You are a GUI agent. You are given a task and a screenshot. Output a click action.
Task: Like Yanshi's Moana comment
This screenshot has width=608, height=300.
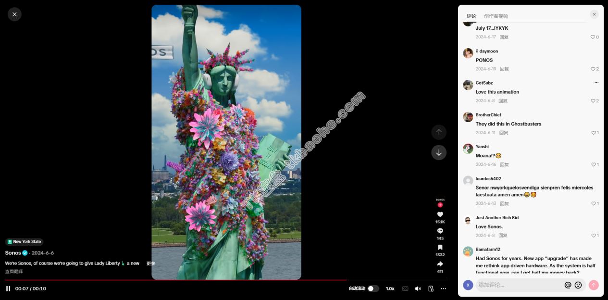pyautogui.click(x=595, y=164)
